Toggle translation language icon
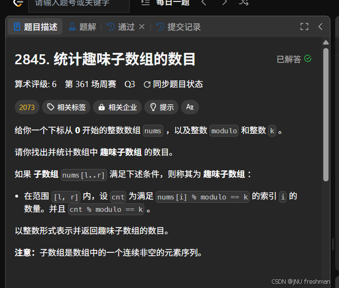 [190, 107]
